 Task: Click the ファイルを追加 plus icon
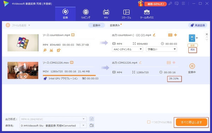tap(8, 25)
